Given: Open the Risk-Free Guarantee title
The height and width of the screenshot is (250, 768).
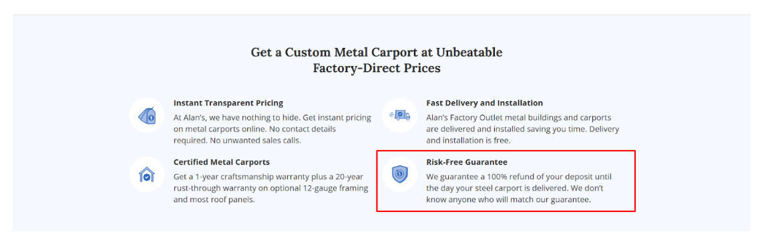Looking at the screenshot, I should pyautogui.click(x=467, y=162).
